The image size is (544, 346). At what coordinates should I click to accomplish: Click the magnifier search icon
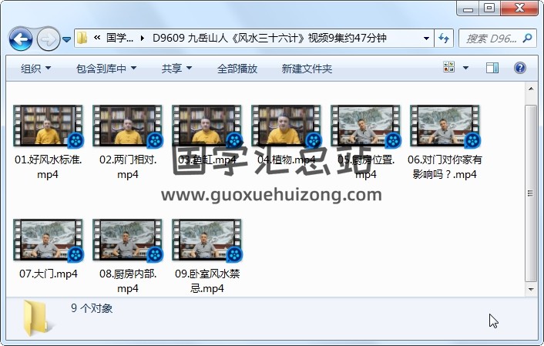(527, 38)
